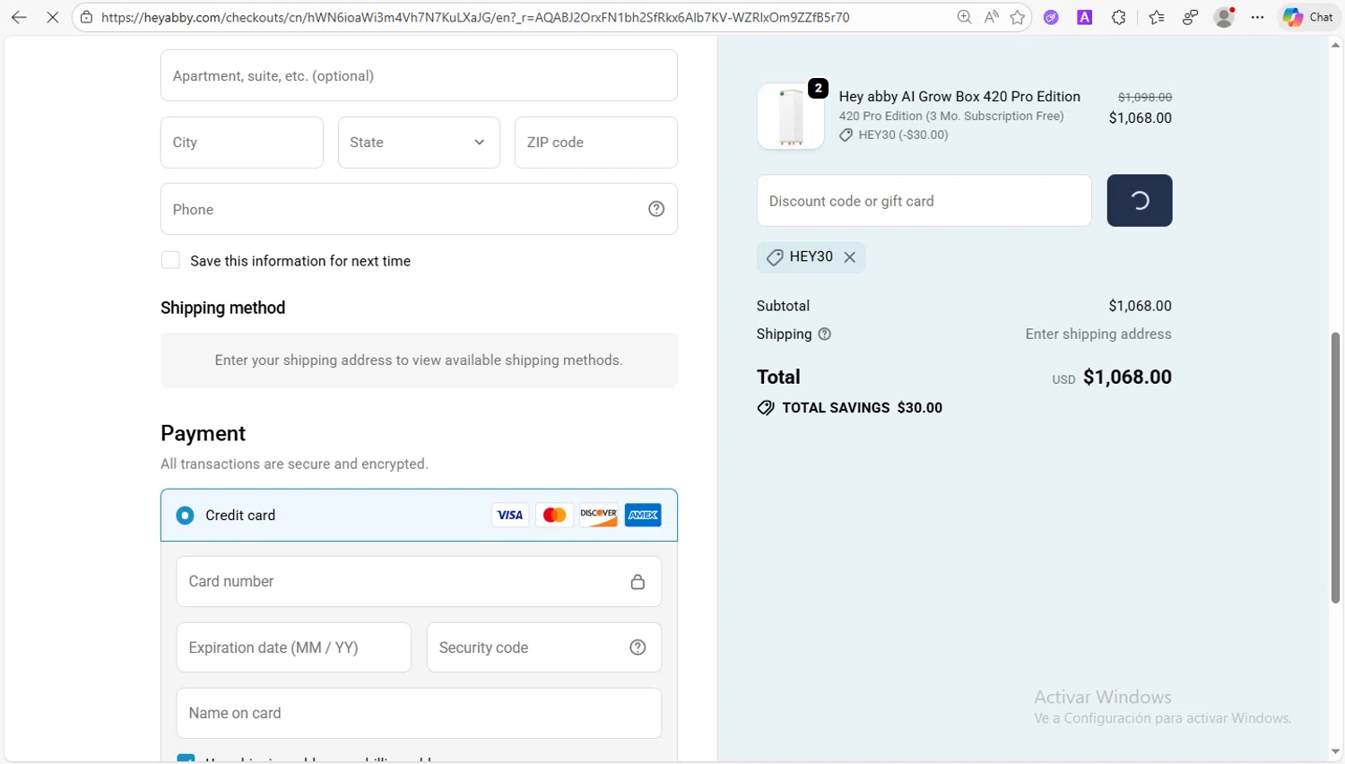This screenshot has height=764, width=1345.
Task: Click the City field
Action: (242, 143)
